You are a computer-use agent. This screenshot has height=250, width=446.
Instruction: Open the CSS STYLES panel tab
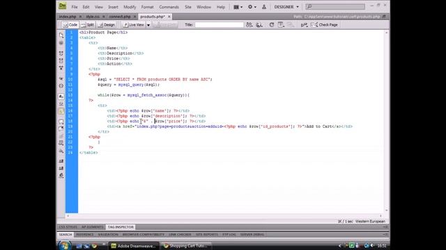tap(68, 227)
